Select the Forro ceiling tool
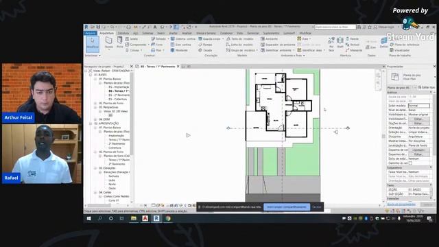The height and width of the screenshot is (247, 439). [x=157, y=45]
